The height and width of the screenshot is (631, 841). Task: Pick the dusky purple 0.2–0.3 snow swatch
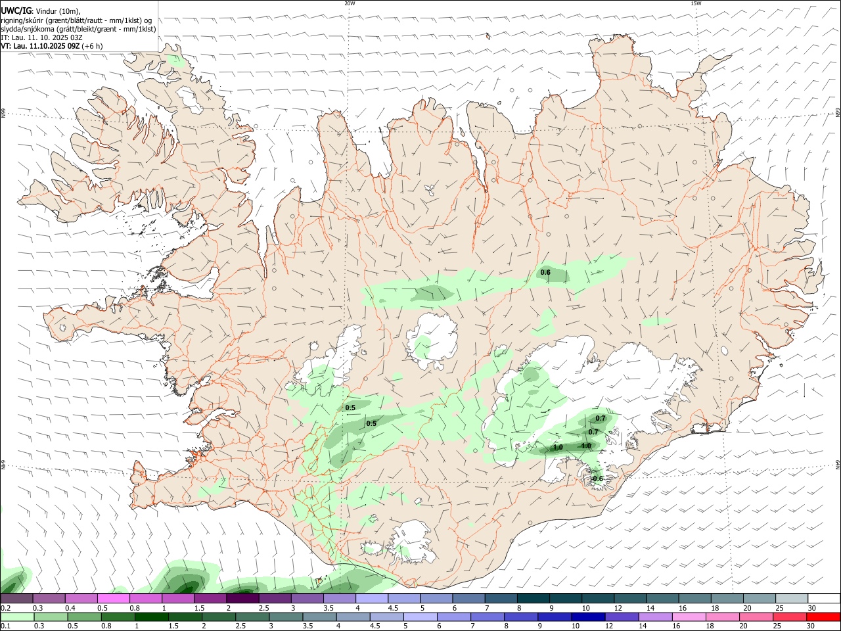[x=17, y=598]
